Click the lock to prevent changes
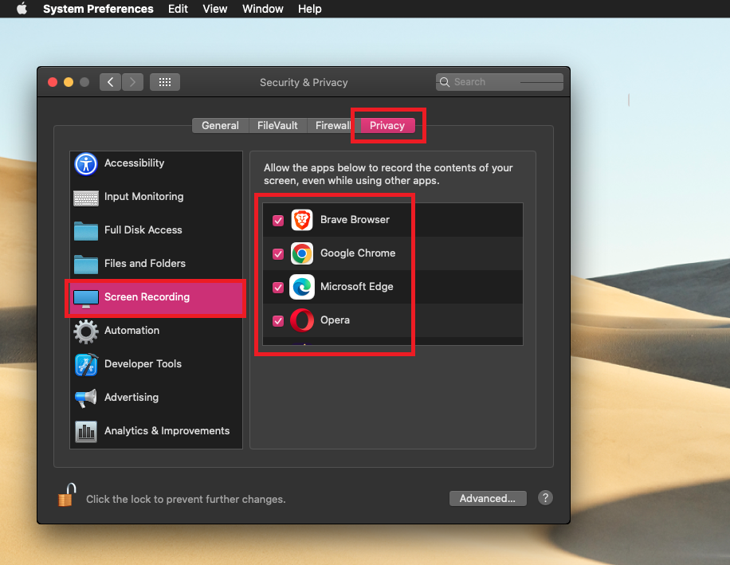The height and width of the screenshot is (565, 730). pos(67,496)
